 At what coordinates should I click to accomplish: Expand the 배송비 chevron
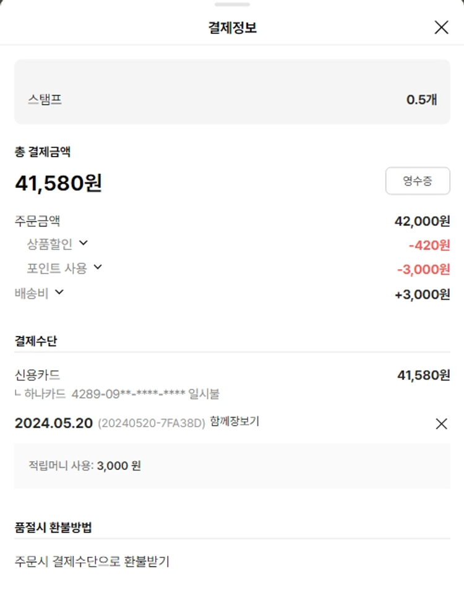pyautogui.click(x=59, y=292)
